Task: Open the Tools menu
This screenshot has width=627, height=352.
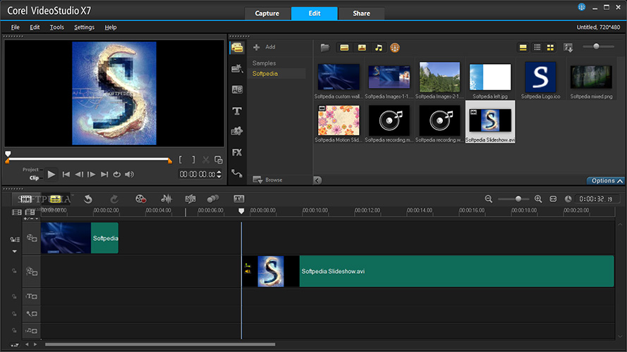Action: click(x=56, y=27)
